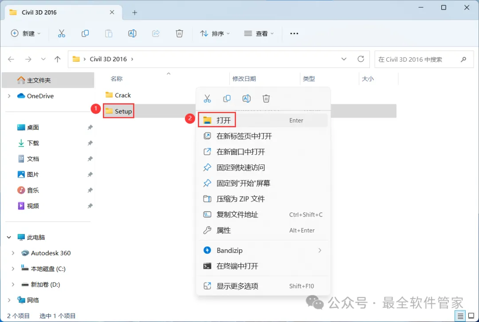
Task: Sort by the 修改日期 column header
Action: 244,79
